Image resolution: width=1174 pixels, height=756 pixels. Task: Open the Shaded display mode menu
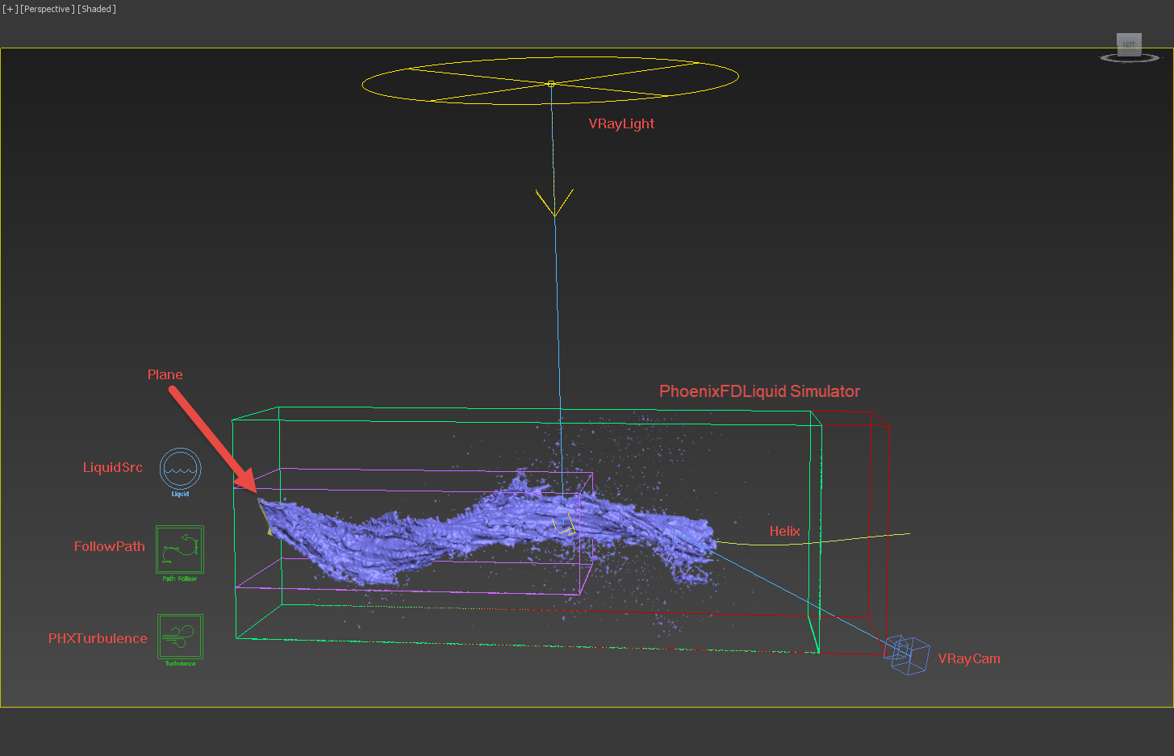click(96, 9)
